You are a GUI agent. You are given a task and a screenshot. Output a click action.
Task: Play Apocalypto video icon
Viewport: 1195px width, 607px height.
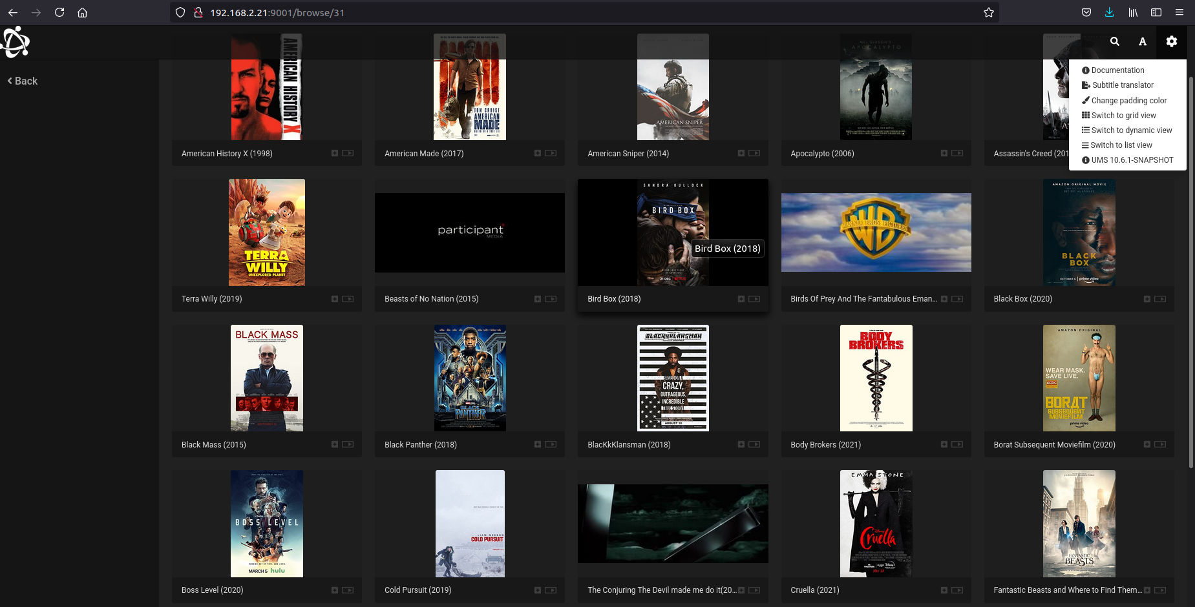957,153
